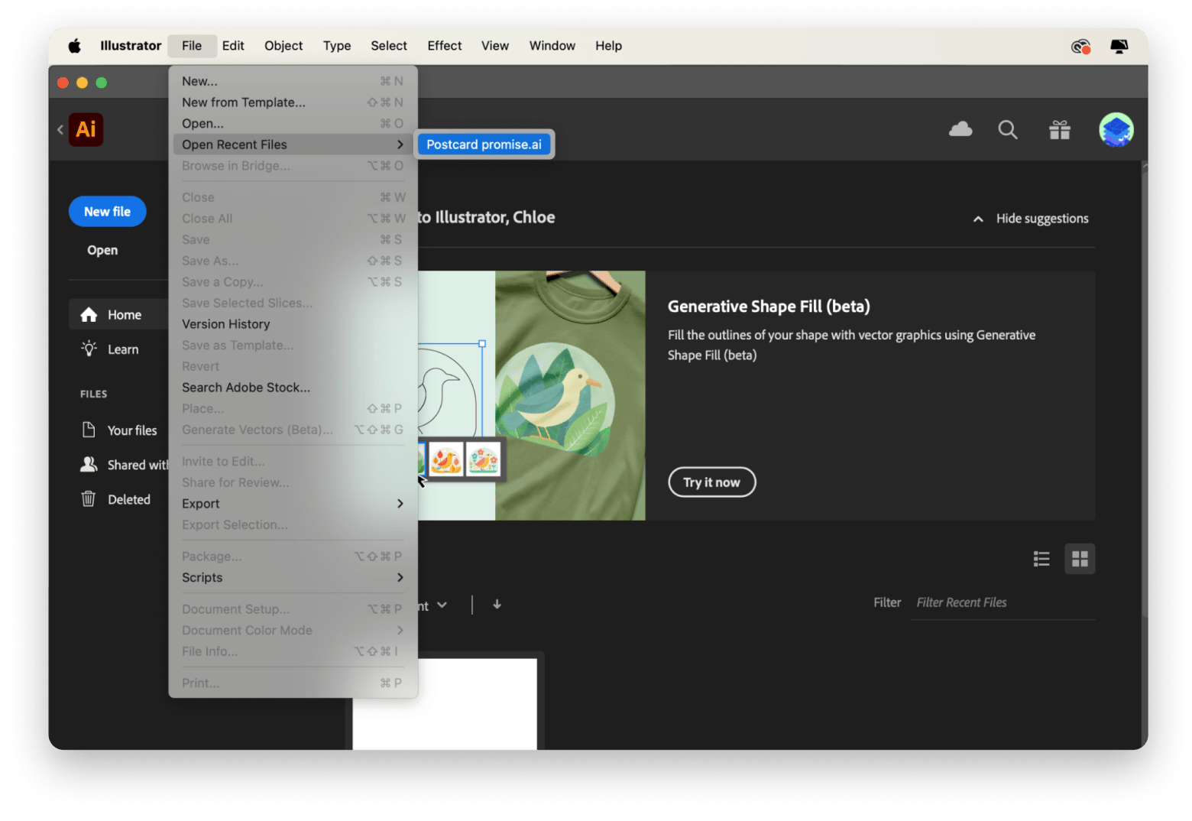Viewport: 1192px width, 821px height.
Task: Expand the Scripts submenu arrow
Action: pyautogui.click(x=400, y=578)
